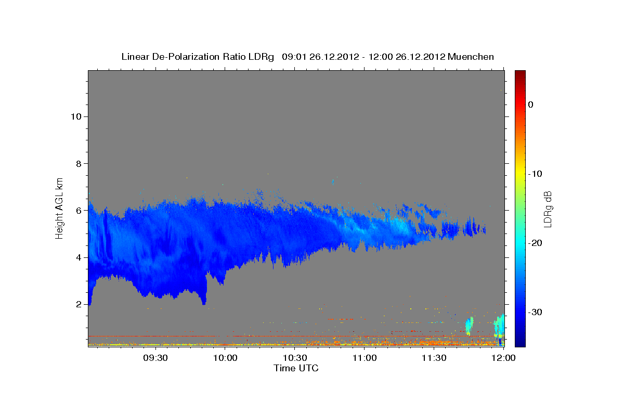Click the colorbar value -10
The image size is (624, 416).
click(x=535, y=174)
